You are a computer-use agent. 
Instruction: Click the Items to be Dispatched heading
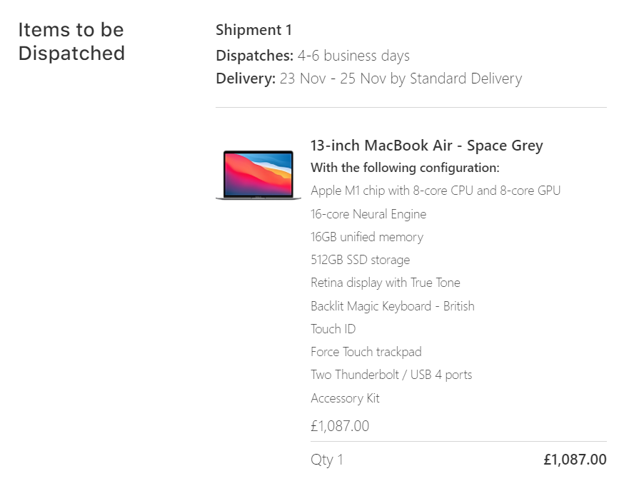click(71, 41)
